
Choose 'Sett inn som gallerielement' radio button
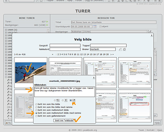coord(36,116)
